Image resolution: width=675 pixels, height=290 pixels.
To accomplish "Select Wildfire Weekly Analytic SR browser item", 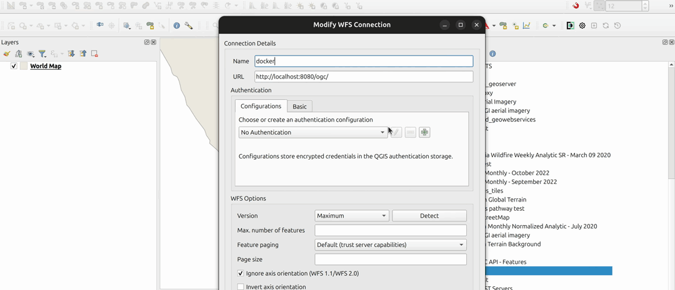I will 548,155.
